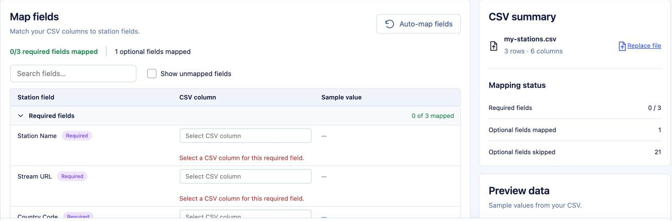Click the Optional fields skipped row
This screenshot has height=221, width=672.
(575, 152)
